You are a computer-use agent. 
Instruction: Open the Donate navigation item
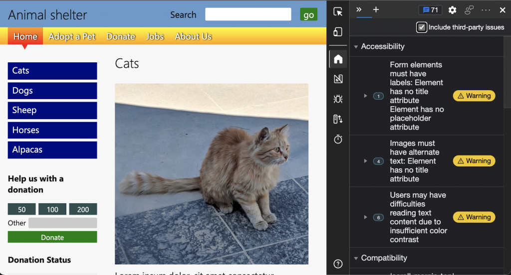(x=121, y=36)
